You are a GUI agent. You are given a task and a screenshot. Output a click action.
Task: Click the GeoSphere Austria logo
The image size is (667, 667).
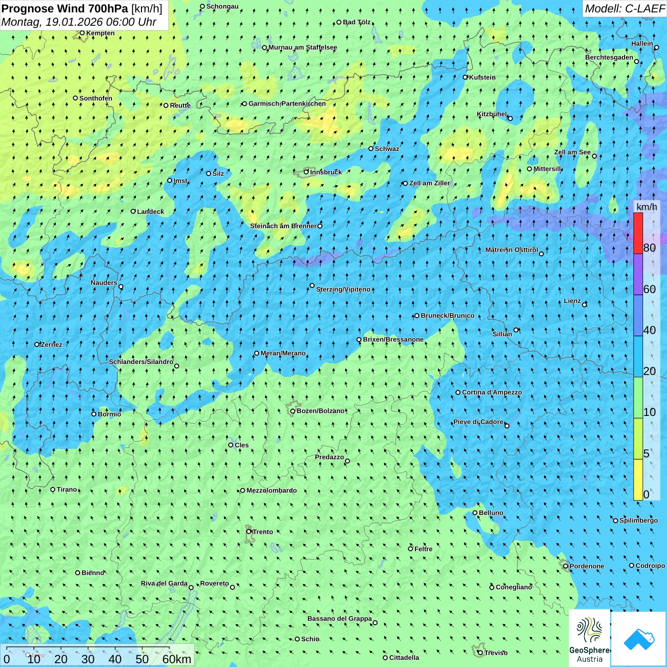pos(589,638)
